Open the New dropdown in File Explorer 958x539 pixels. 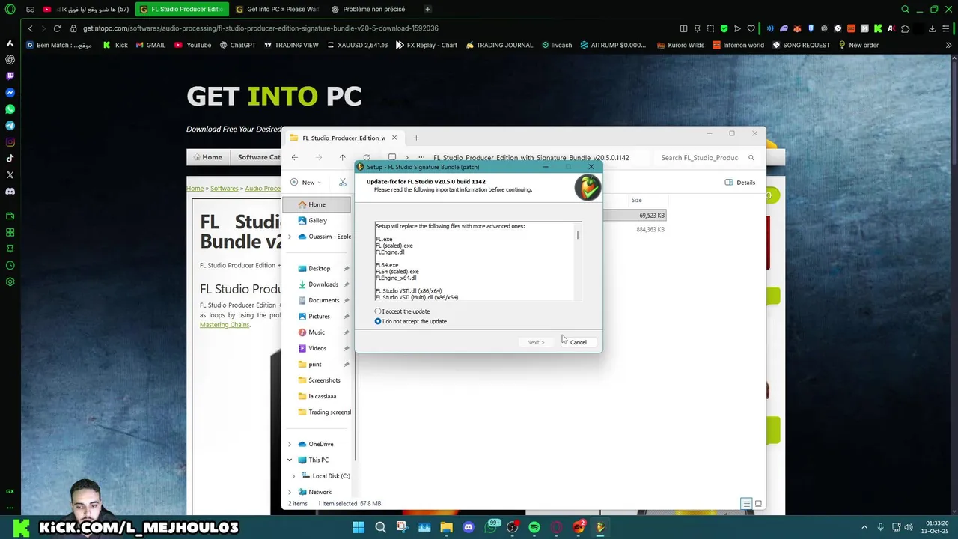pos(306,183)
